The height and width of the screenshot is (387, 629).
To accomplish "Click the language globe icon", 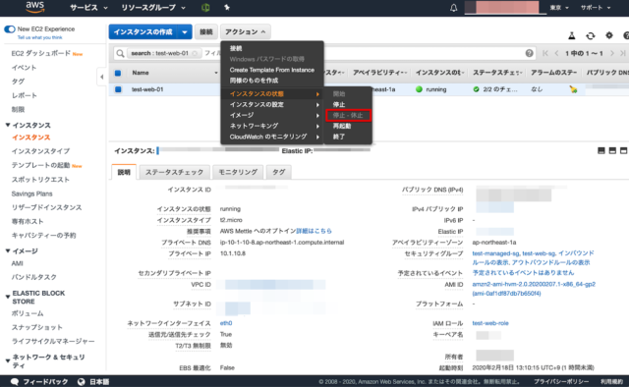I will pyautogui.click(x=81, y=381).
